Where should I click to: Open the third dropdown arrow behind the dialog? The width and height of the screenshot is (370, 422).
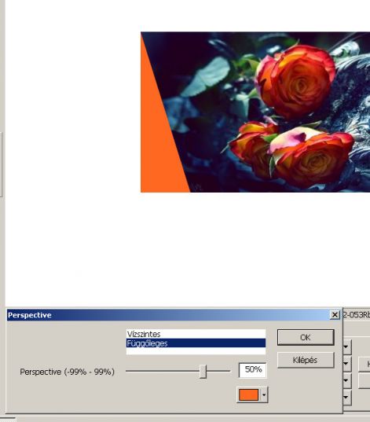(347, 380)
